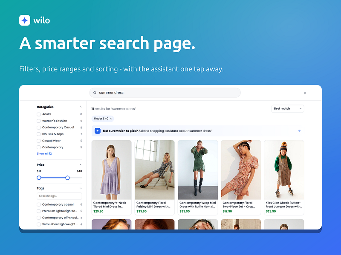Click the shopping assistant sparkle icon
This screenshot has height=255, width=341.
(x=98, y=131)
